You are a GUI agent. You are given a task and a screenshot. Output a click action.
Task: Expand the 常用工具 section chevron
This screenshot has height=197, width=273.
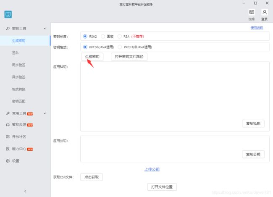[x=45, y=113]
